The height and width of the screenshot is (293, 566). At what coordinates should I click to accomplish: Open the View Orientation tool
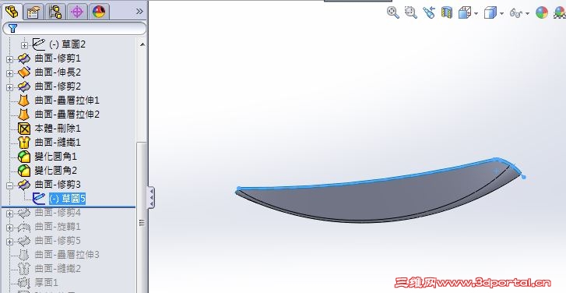point(465,13)
